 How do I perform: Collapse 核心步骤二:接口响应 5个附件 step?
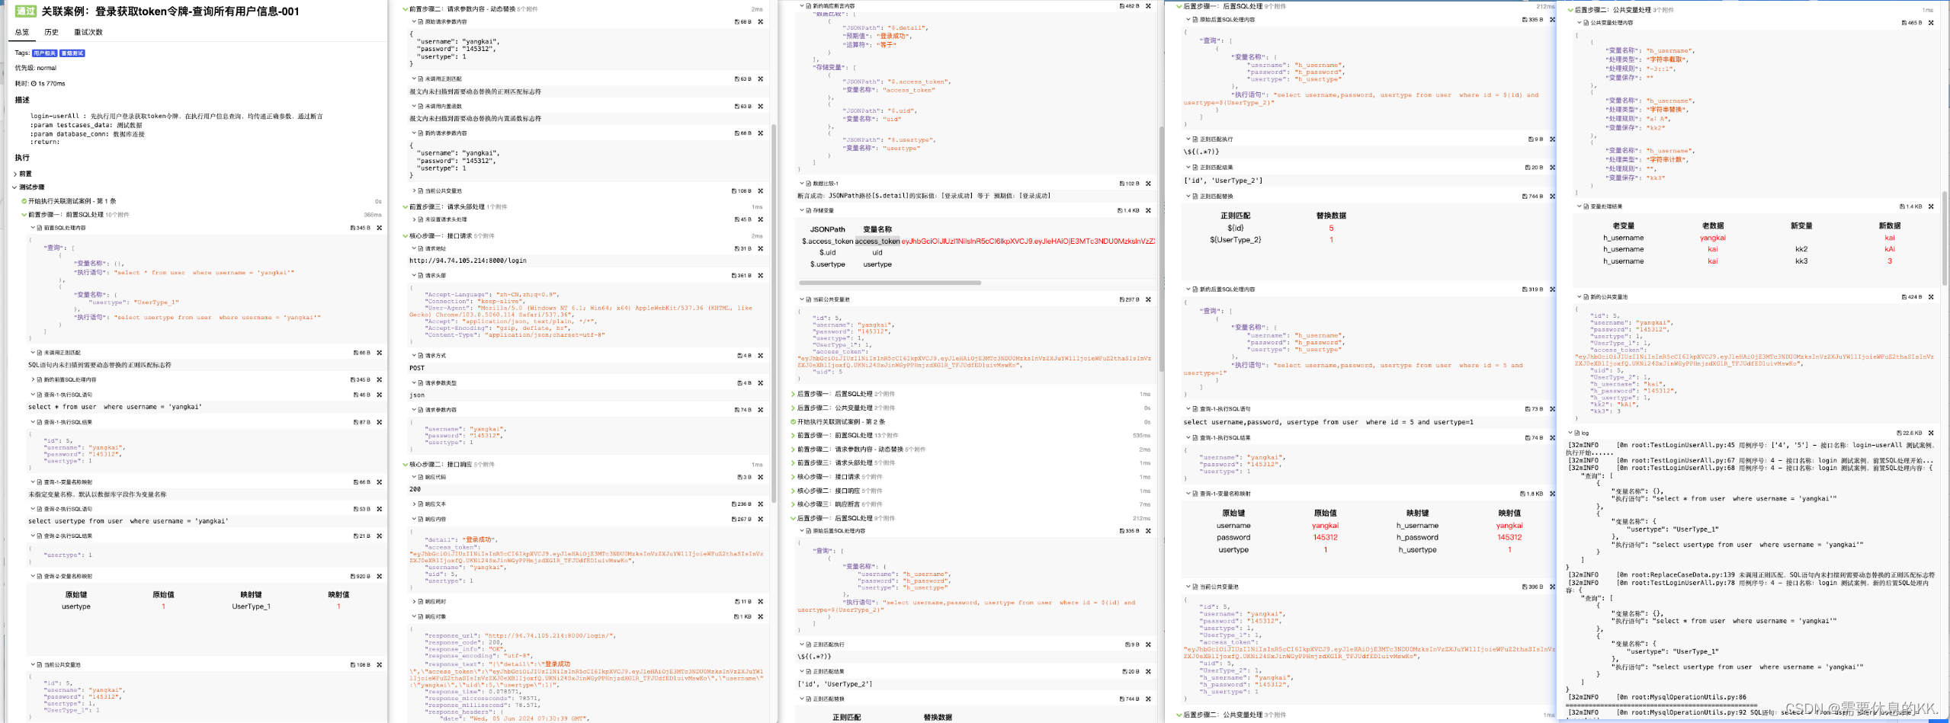click(x=405, y=464)
